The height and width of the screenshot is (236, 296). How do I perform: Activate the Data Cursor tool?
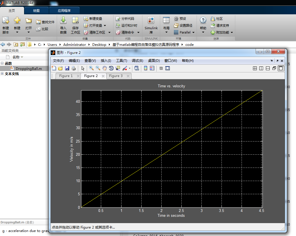pyautogui.click(x=118, y=68)
